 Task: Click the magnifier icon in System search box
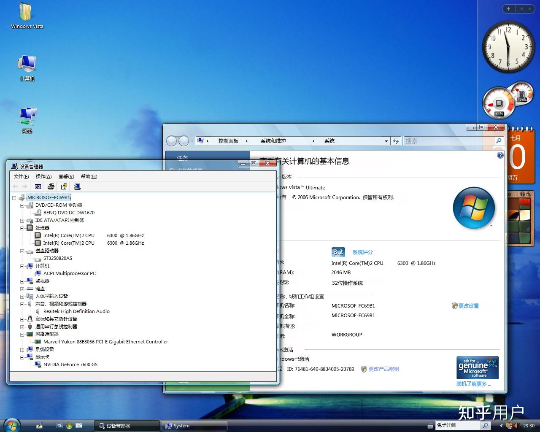[x=499, y=141]
